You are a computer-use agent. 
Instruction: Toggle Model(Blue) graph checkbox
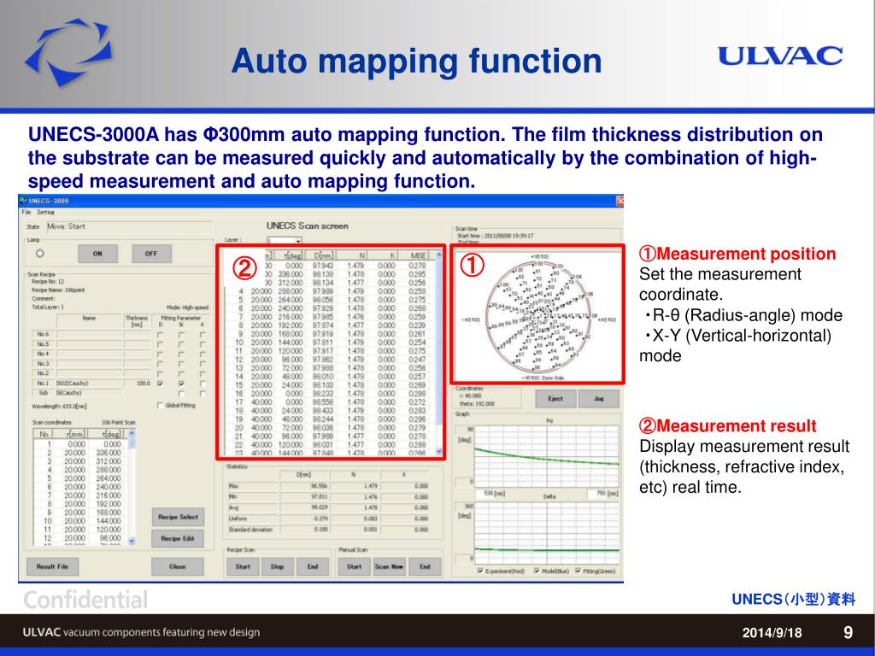click(x=537, y=571)
